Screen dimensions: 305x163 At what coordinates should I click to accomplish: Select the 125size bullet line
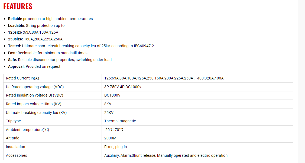pos(33,32)
